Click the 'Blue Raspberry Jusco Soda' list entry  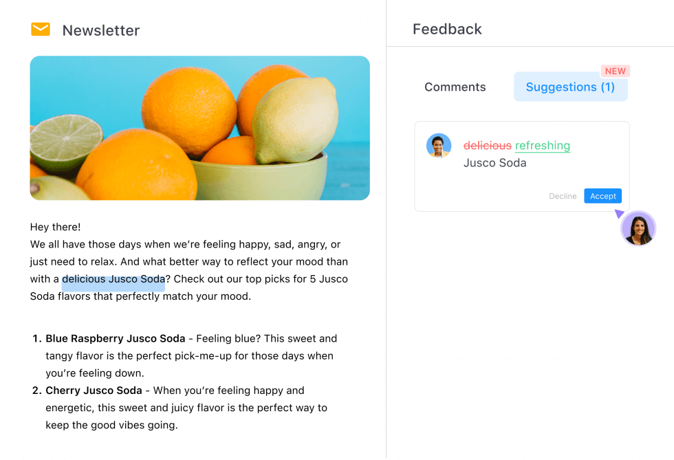click(115, 338)
